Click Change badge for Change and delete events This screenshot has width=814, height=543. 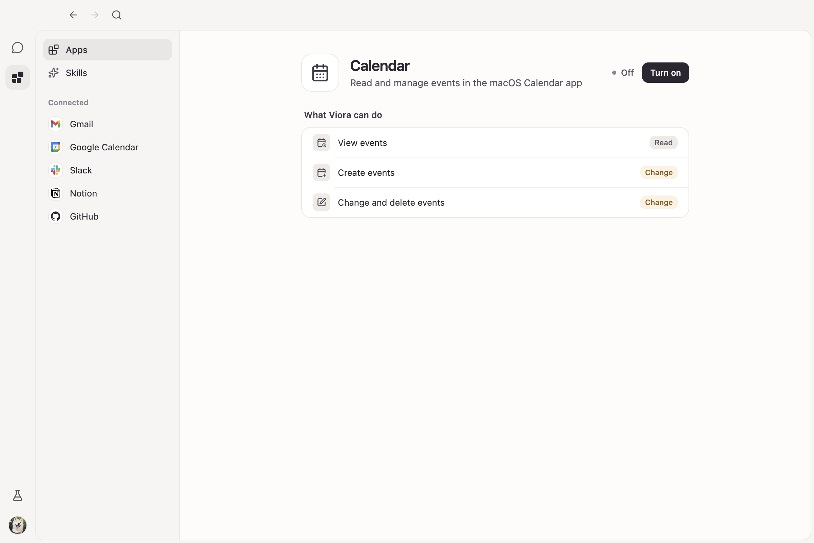(659, 202)
